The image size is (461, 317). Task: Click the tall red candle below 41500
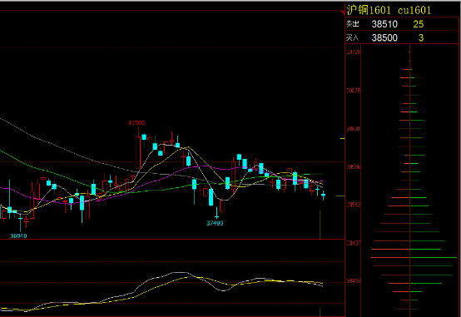pyautogui.click(x=138, y=152)
